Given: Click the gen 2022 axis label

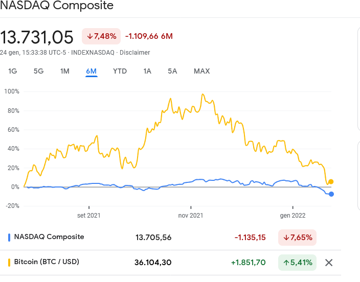Looking at the screenshot, I should (292, 216).
